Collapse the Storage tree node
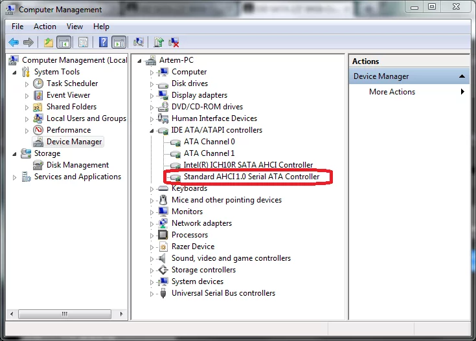476x341 pixels. [14, 154]
